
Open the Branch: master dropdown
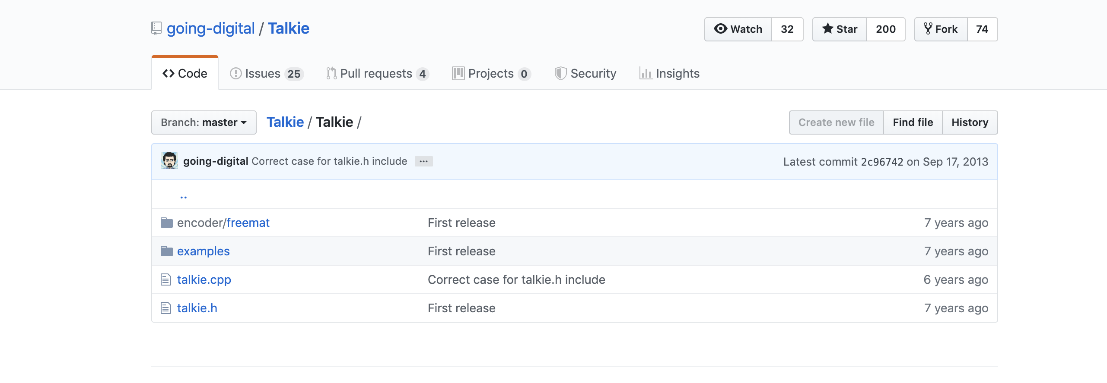pyautogui.click(x=204, y=122)
